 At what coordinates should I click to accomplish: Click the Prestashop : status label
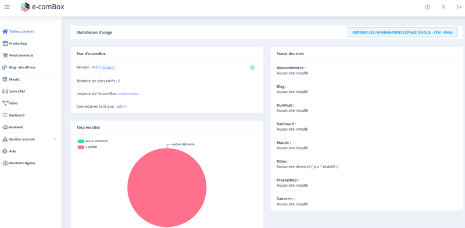click(x=288, y=180)
